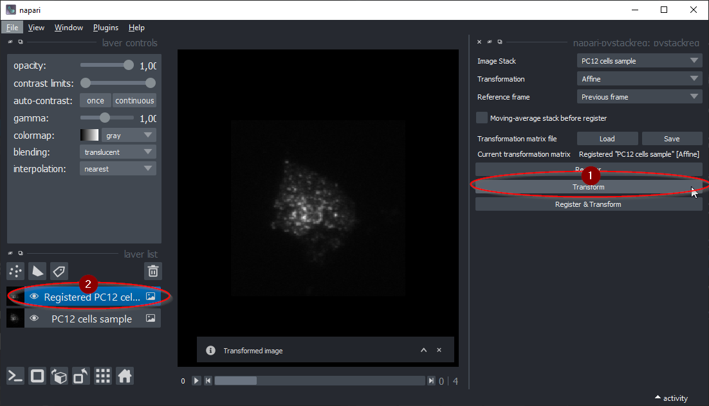
Task: Open the Transformation dropdown set to Affine
Action: [x=639, y=79]
